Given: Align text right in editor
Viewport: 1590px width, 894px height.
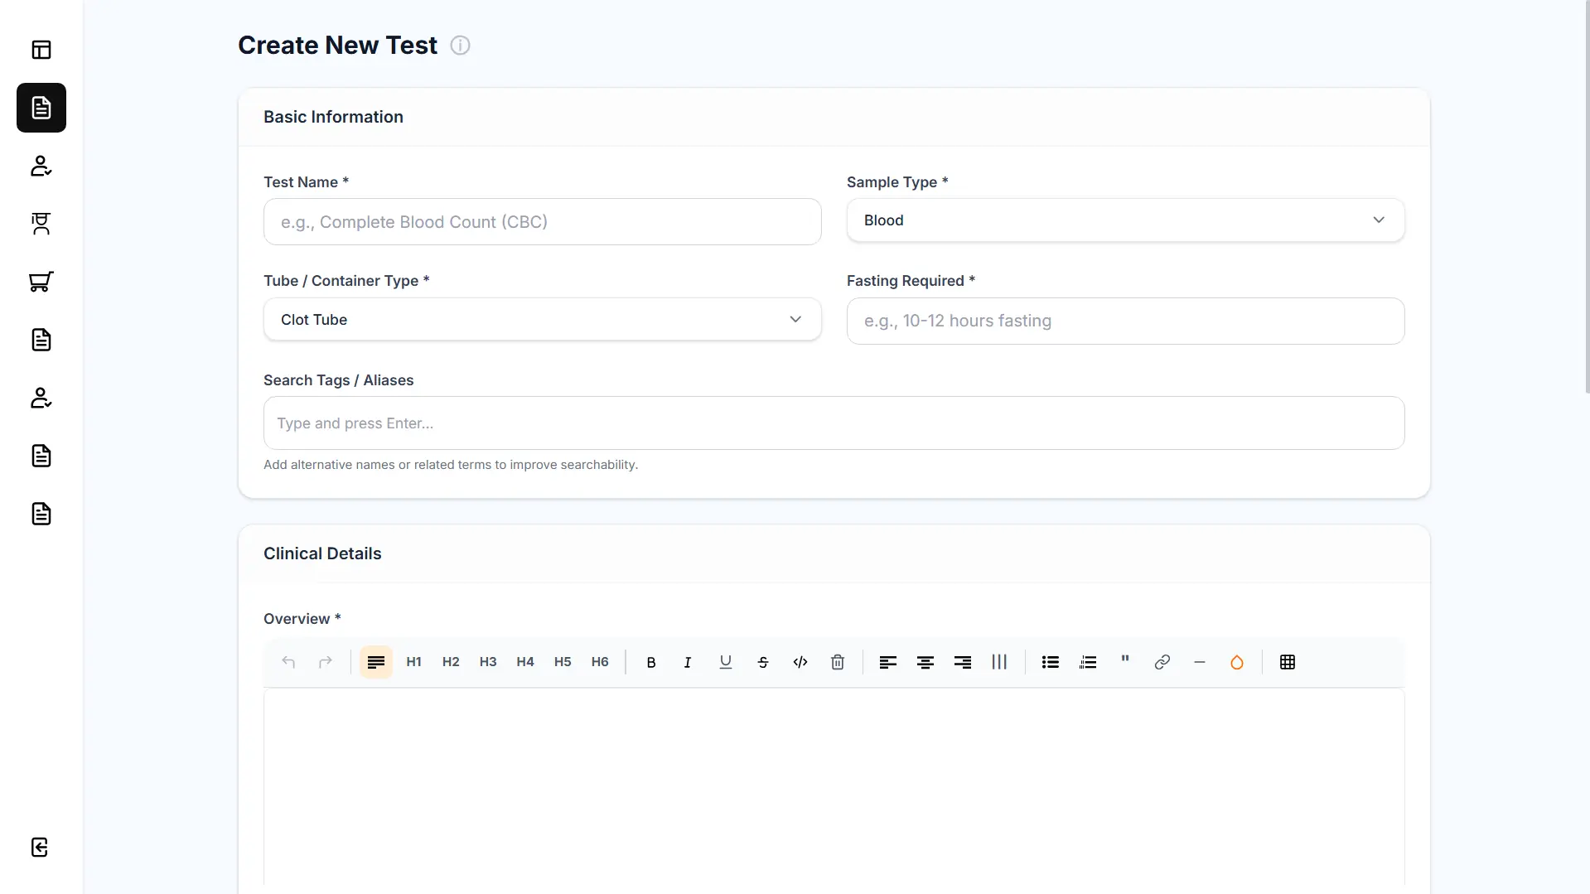Looking at the screenshot, I should coord(963,662).
